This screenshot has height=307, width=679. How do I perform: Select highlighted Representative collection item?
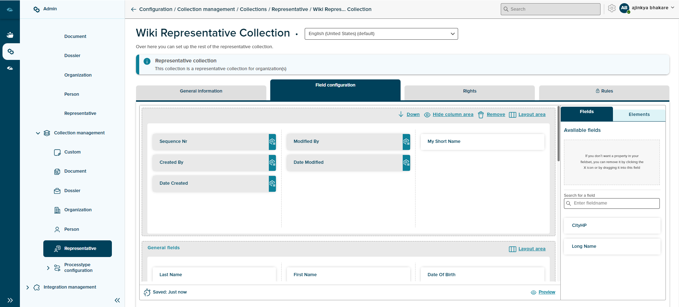click(x=77, y=249)
